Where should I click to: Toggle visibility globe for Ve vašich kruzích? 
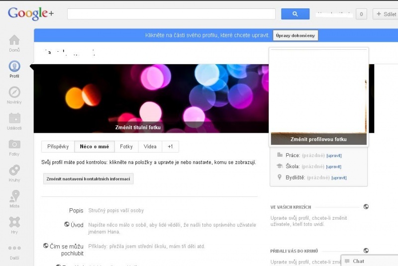[366, 207]
